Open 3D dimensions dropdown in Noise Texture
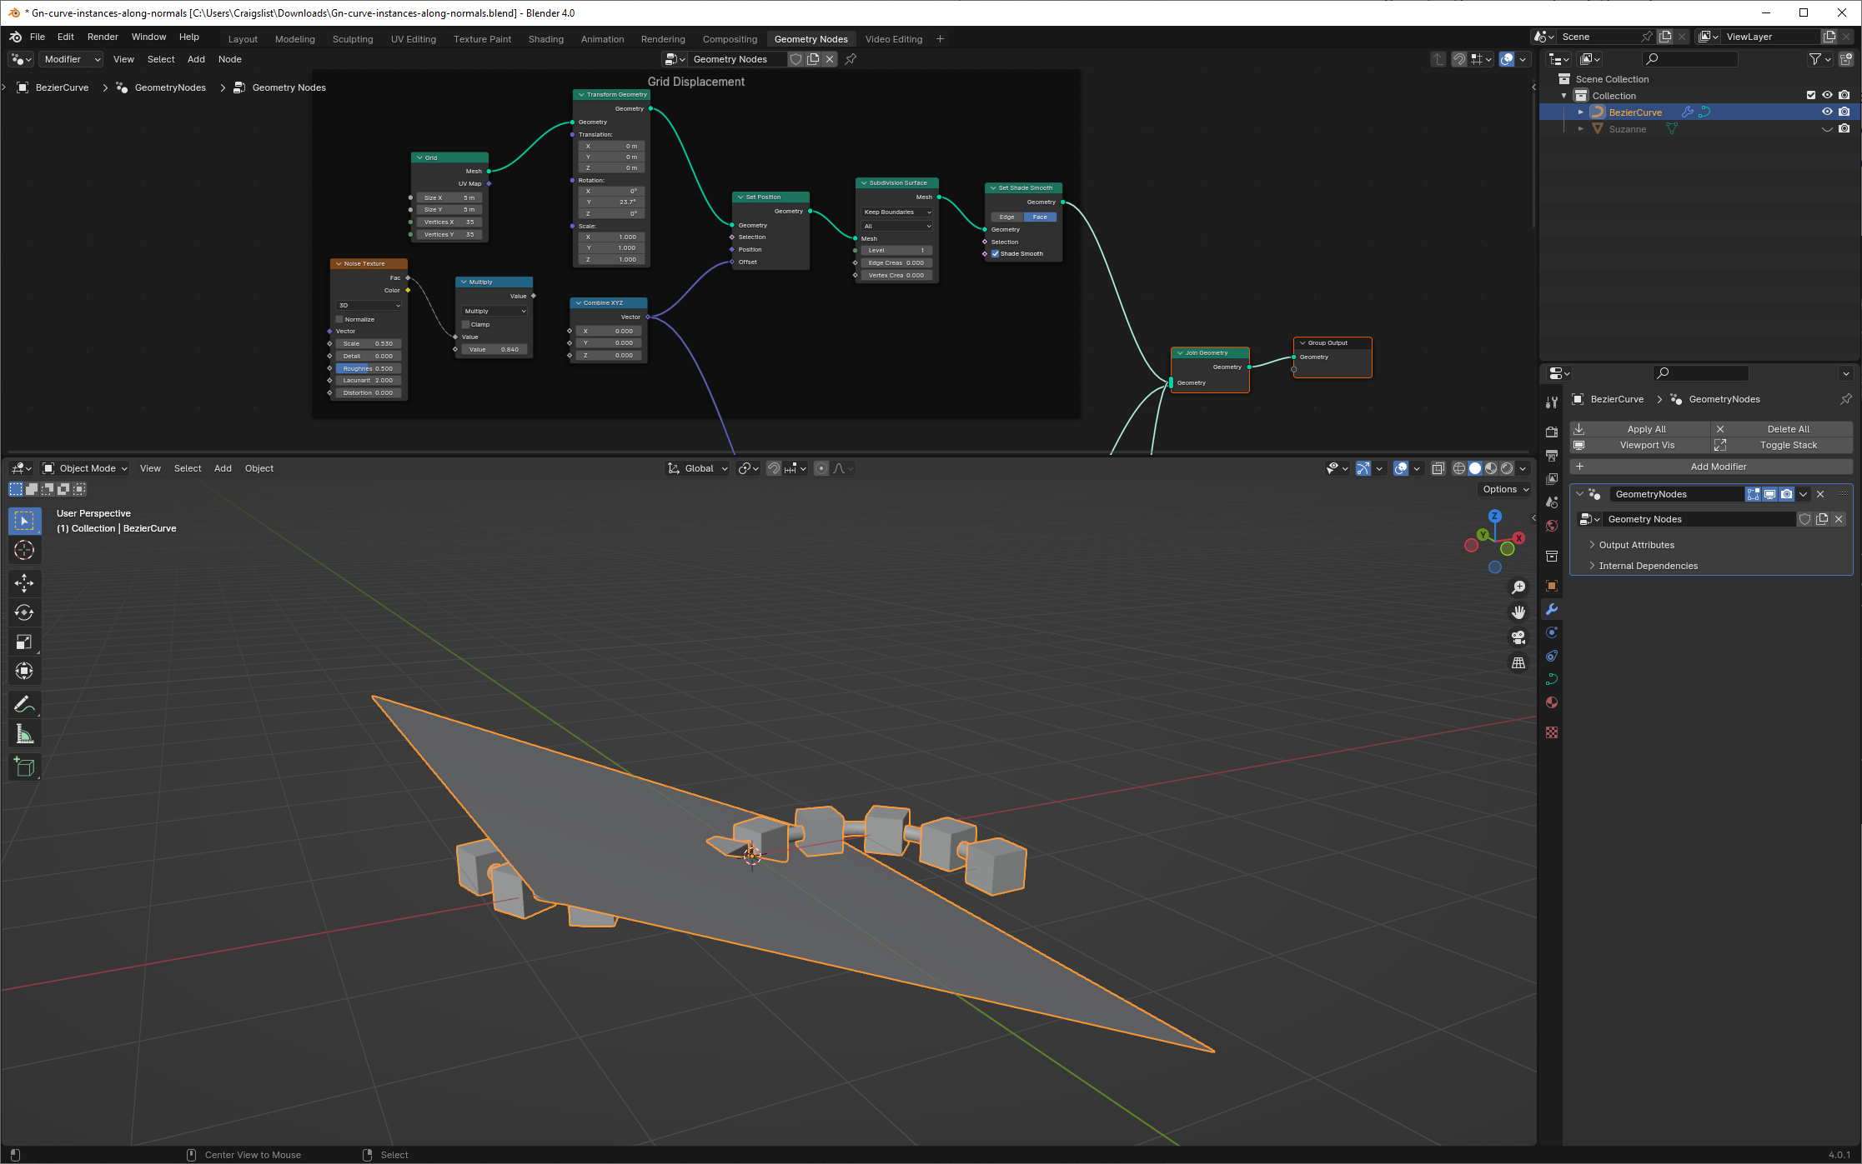 [x=369, y=305]
